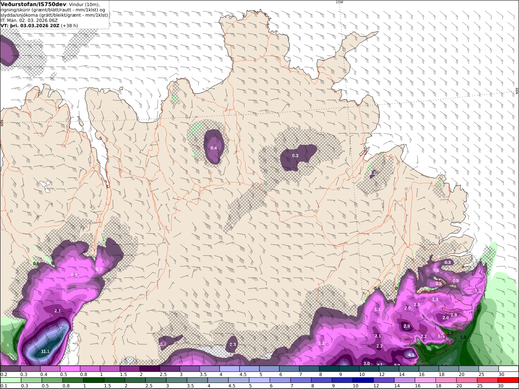Image resolution: width=519 pixels, height=389 pixels.
Task: Click the 0.4 label inside the northern purple blob
Action: pyautogui.click(x=214, y=148)
